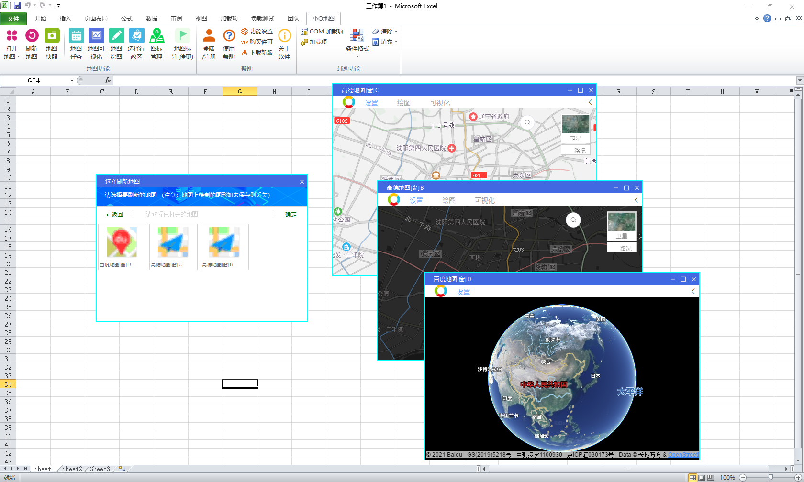Open the 可视化 tab in 高德地图[窗]B
The image size is (804, 482).
(x=485, y=200)
